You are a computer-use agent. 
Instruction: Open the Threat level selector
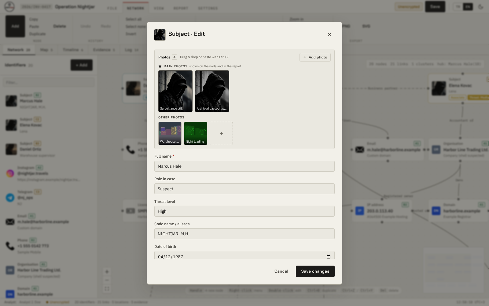[x=244, y=211]
